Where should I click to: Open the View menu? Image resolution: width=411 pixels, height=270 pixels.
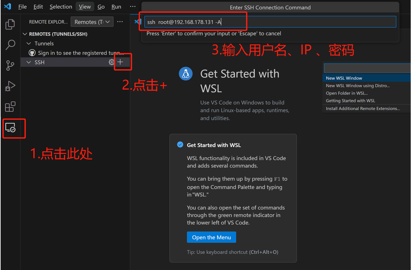pyautogui.click(x=85, y=6)
